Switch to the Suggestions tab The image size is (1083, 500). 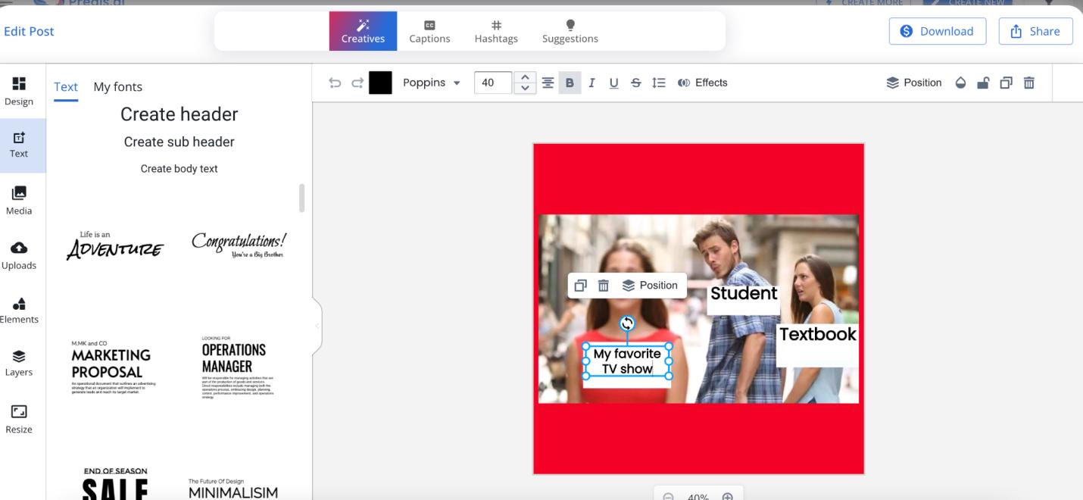click(x=570, y=31)
